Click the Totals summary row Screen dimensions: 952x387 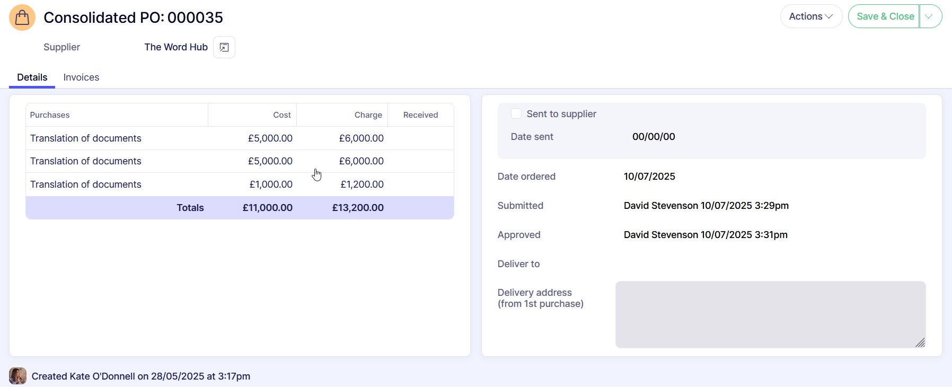(x=240, y=208)
